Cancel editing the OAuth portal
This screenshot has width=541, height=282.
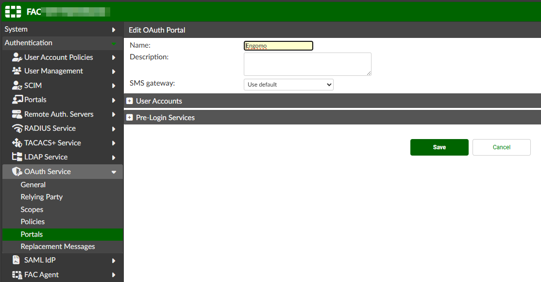[x=501, y=147]
